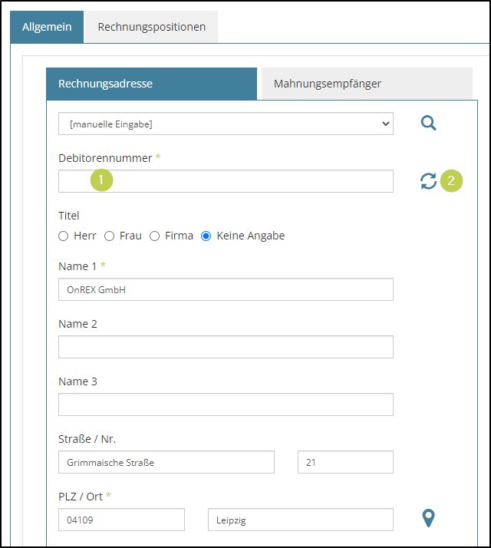Viewport: 491px width, 548px height.
Task: Click the green marker number 1
Action: click(x=101, y=181)
